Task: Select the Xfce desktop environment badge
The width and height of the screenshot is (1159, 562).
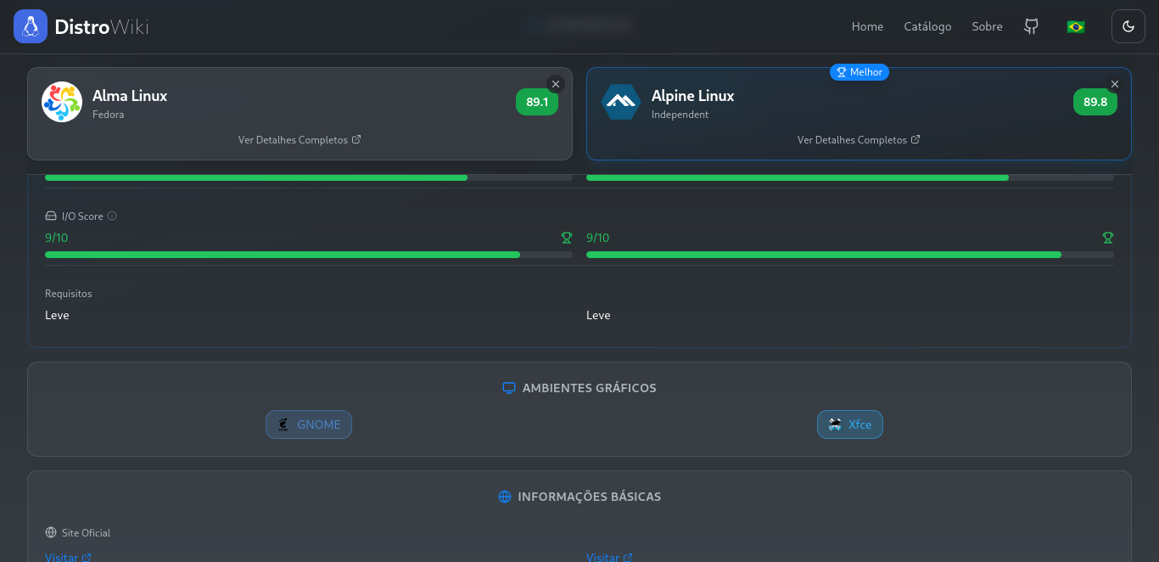Action: (x=850, y=424)
